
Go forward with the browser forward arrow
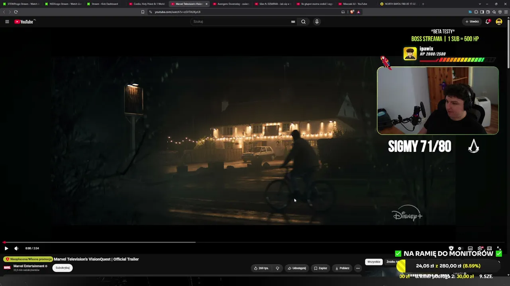10,12
